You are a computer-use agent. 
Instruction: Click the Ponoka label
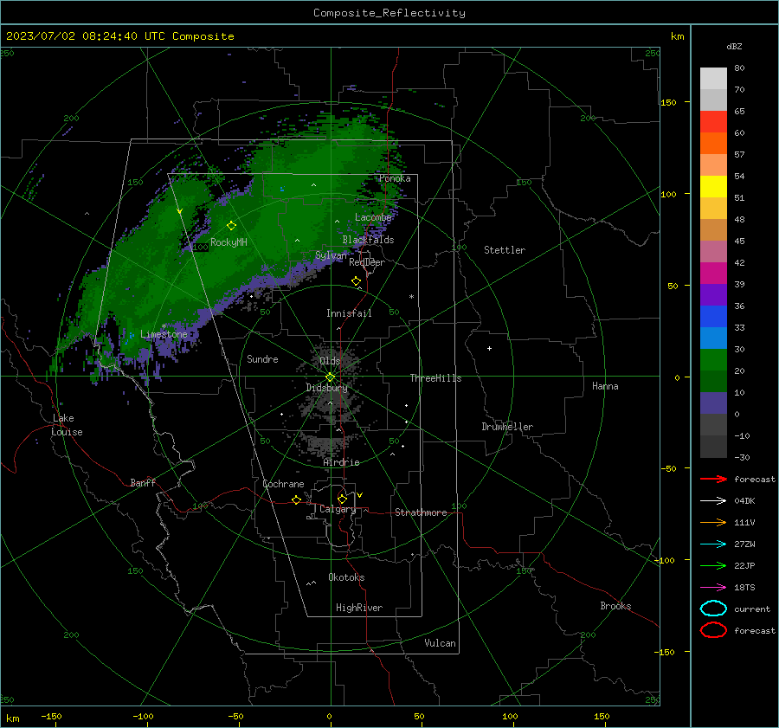pyautogui.click(x=395, y=178)
